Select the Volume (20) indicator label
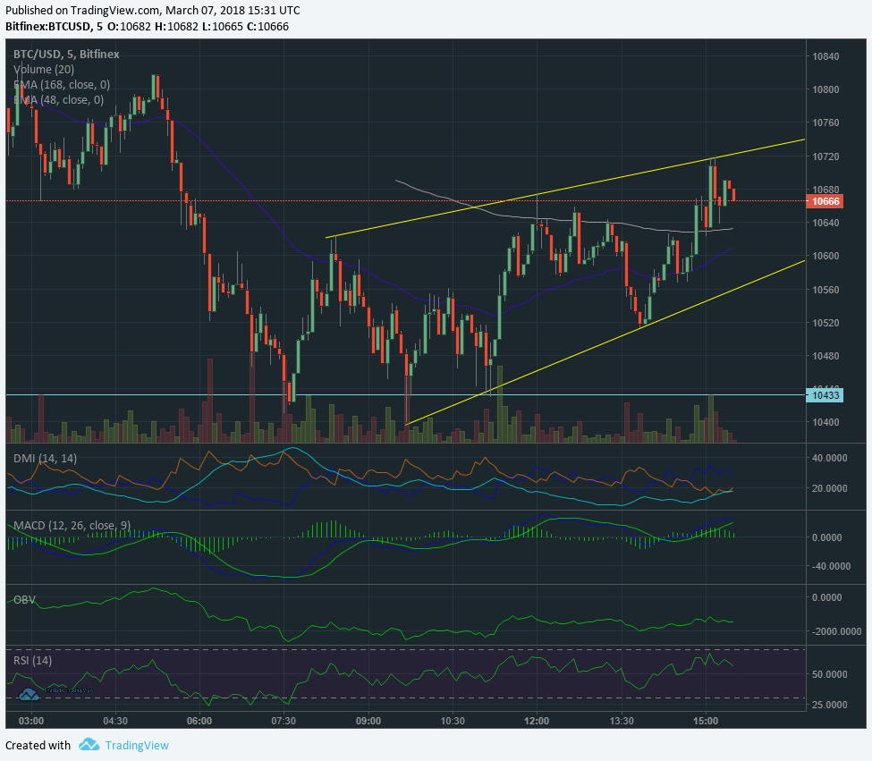 point(44,70)
